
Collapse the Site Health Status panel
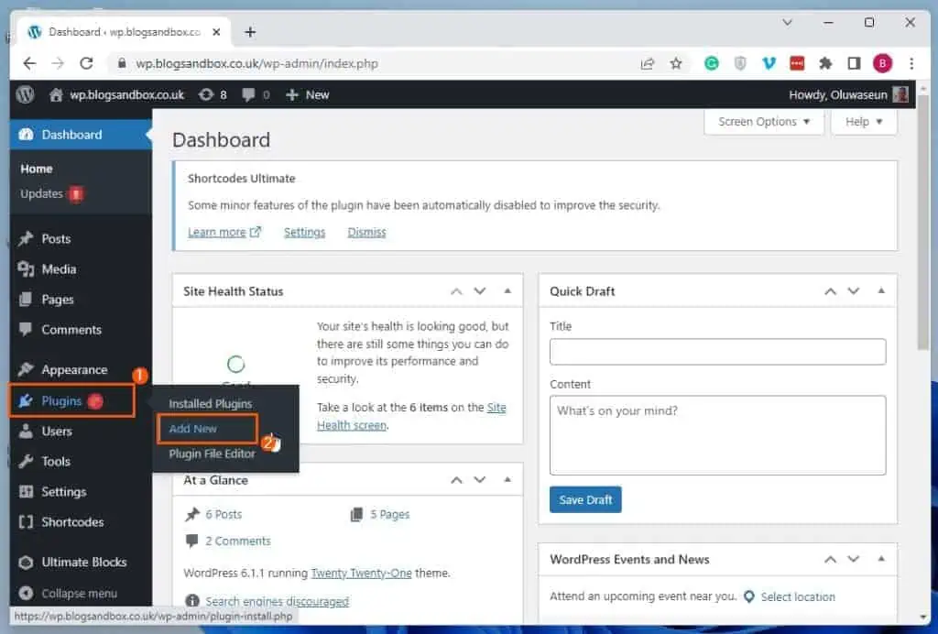click(x=507, y=291)
